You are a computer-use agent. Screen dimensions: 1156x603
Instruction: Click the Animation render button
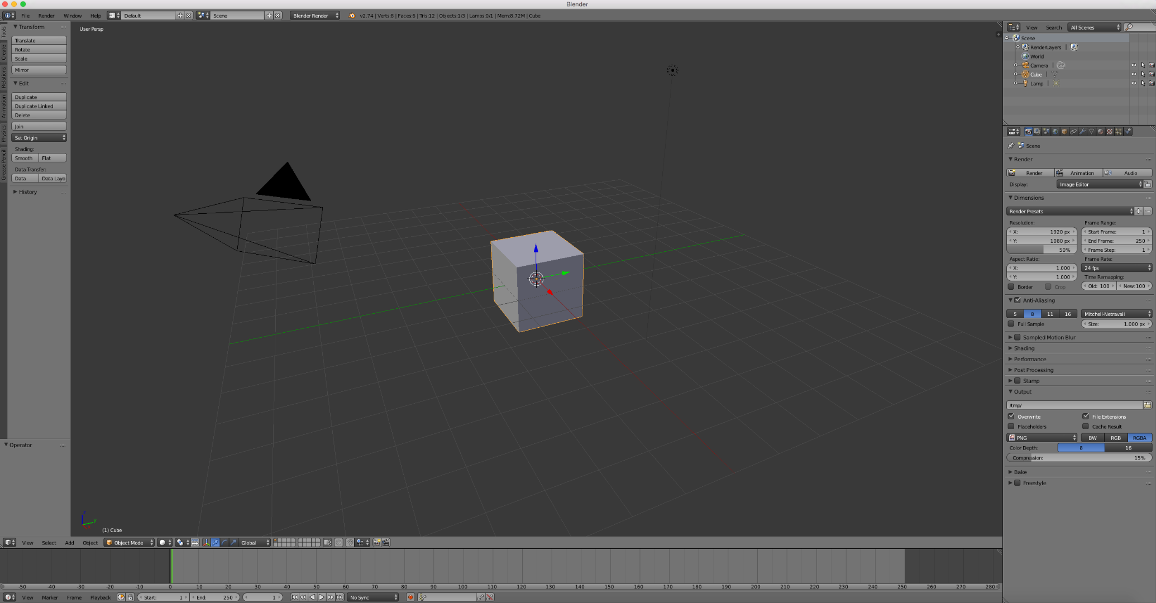[x=1081, y=173]
